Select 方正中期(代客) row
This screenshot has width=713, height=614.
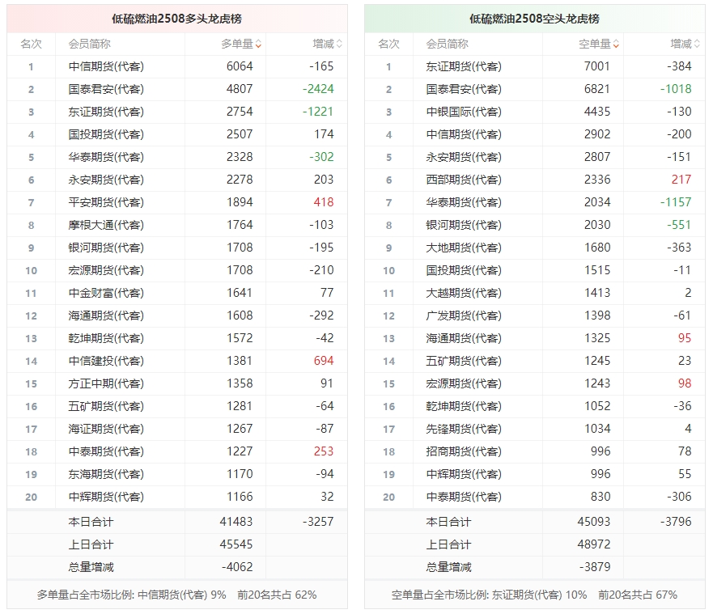click(x=177, y=384)
